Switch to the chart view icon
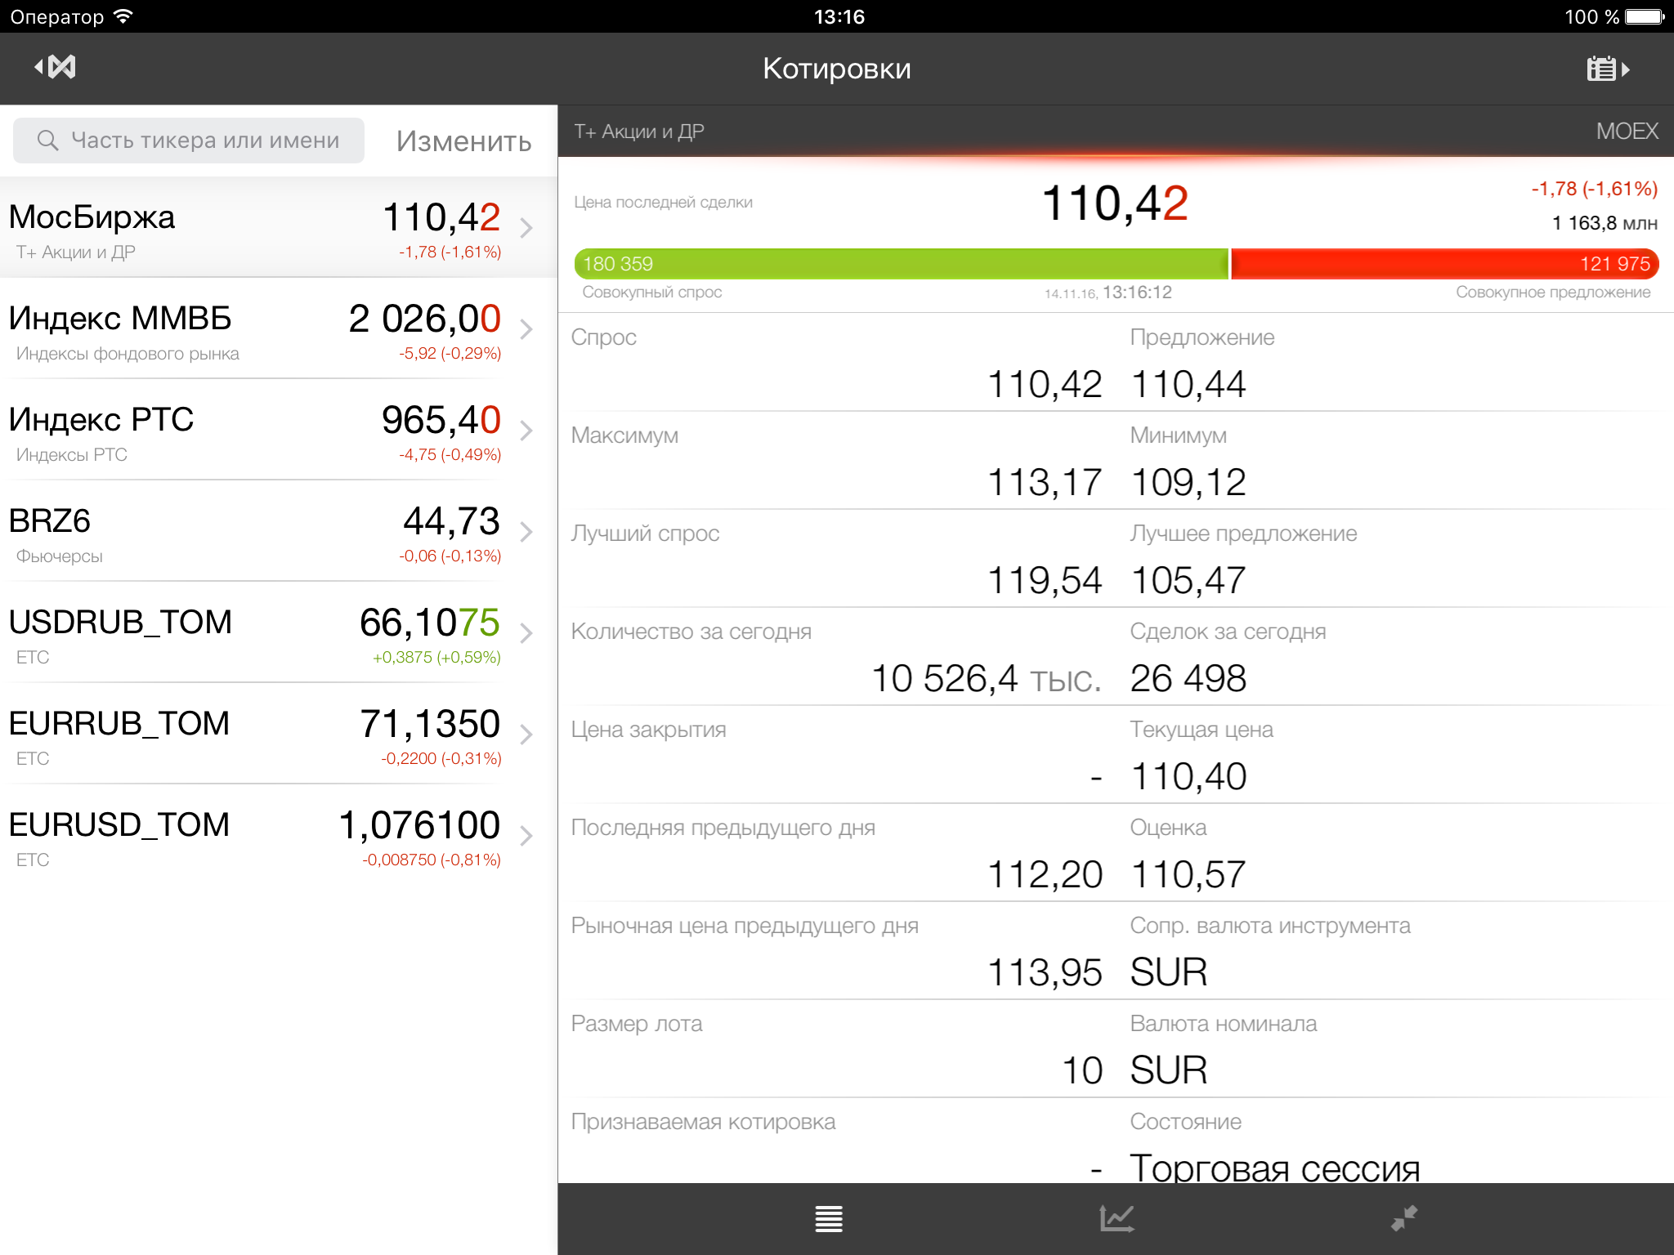1674x1255 pixels. [1116, 1218]
